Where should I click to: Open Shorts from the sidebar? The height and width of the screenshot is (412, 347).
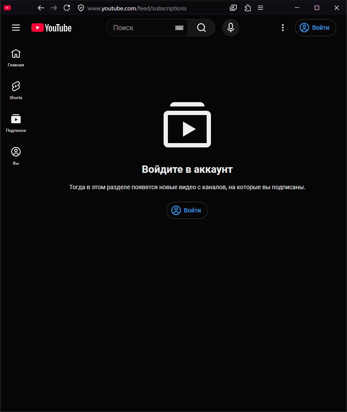pyautogui.click(x=16, y=91)
